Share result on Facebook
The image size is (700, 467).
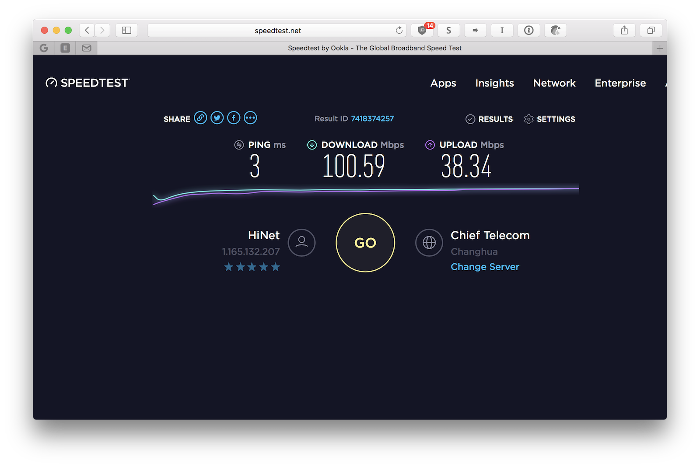234,118
